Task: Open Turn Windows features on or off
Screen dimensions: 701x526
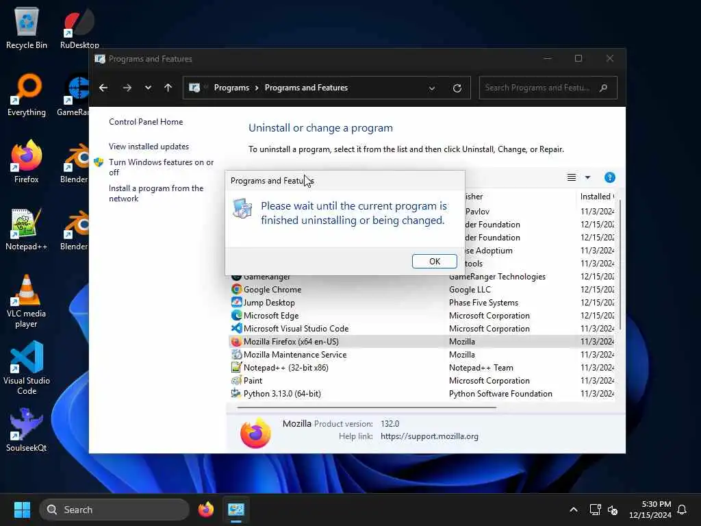Action: [x=161, y=167]
